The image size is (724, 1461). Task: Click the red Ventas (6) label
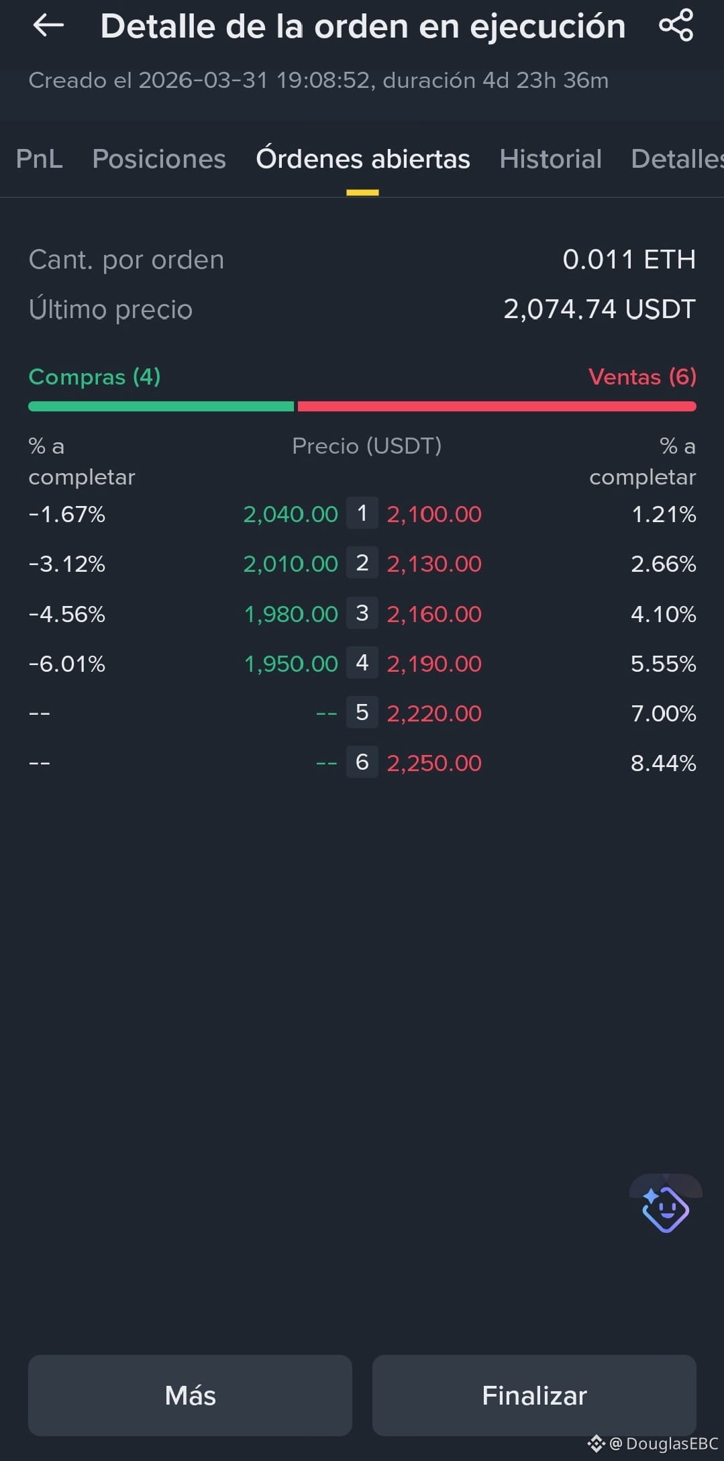click(642, 376)
